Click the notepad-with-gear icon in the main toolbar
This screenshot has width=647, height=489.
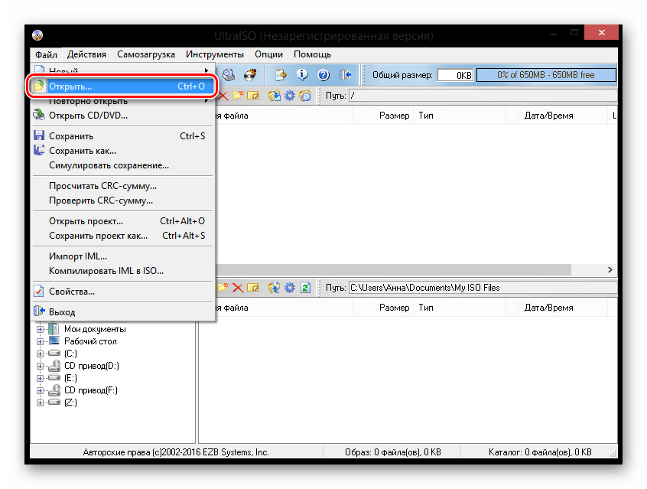coord(281,75)
